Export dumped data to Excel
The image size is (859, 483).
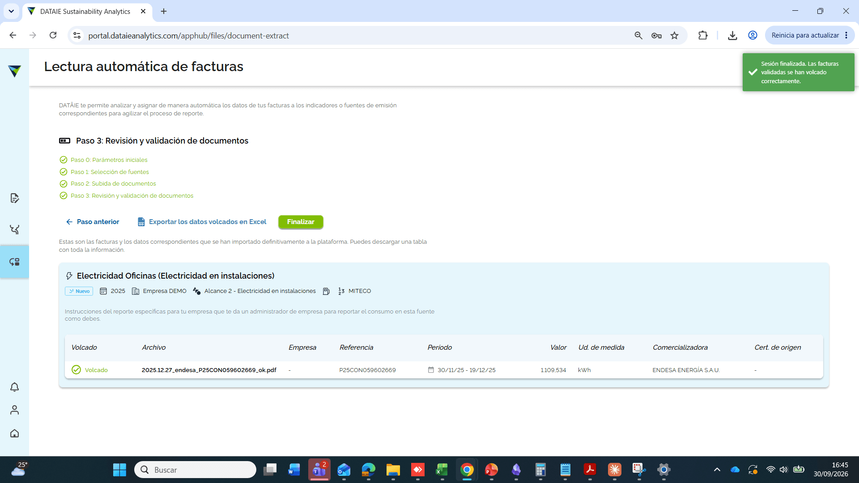point(202,222)
